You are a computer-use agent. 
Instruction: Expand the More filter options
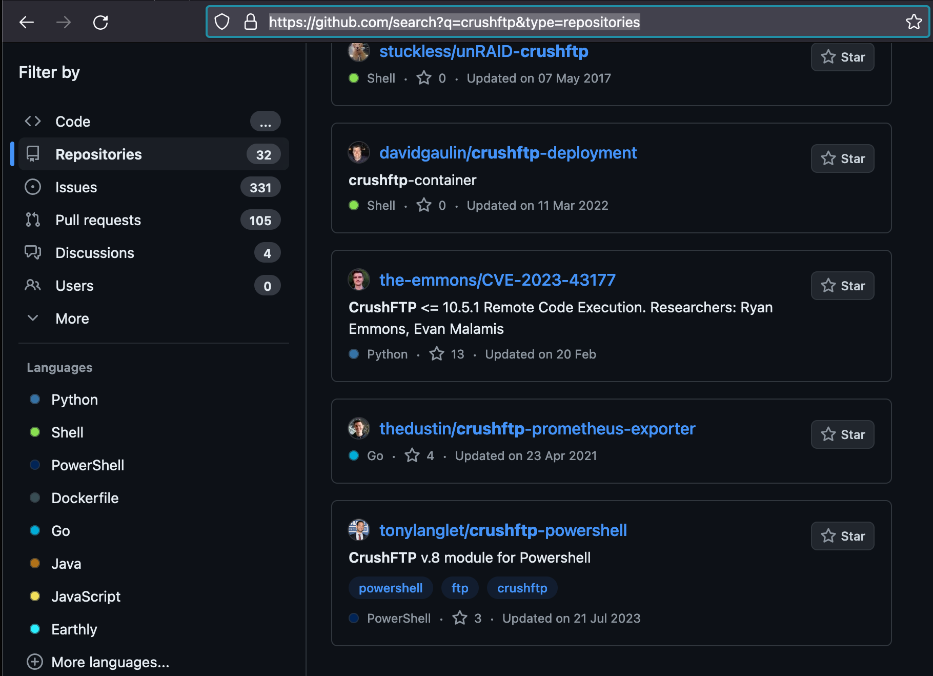(x=72, y=319)
